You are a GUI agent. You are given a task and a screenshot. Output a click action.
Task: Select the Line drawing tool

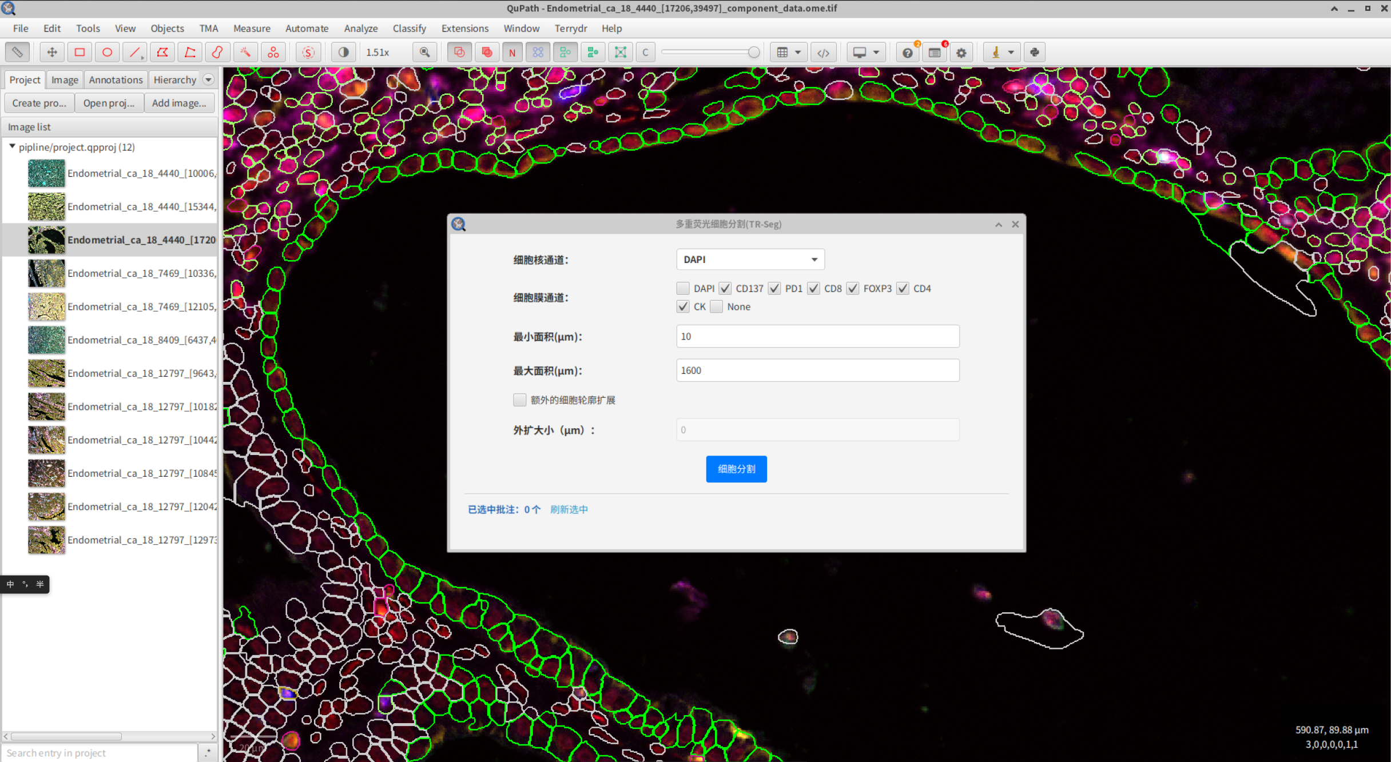pyautogui.click(x=134, y=53)
